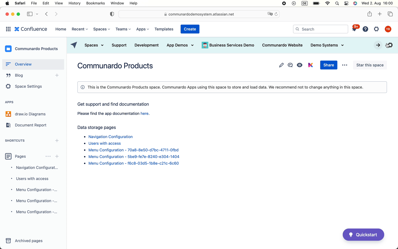Open the Atlassian app switcher grid
398x249 pixels.
pos(8,29)
